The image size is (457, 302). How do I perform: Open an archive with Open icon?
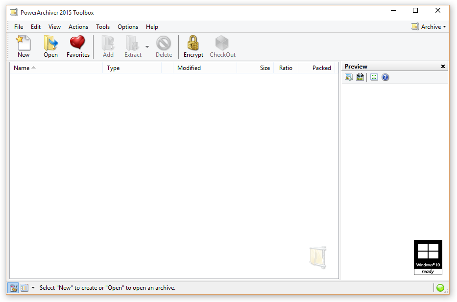51,46
